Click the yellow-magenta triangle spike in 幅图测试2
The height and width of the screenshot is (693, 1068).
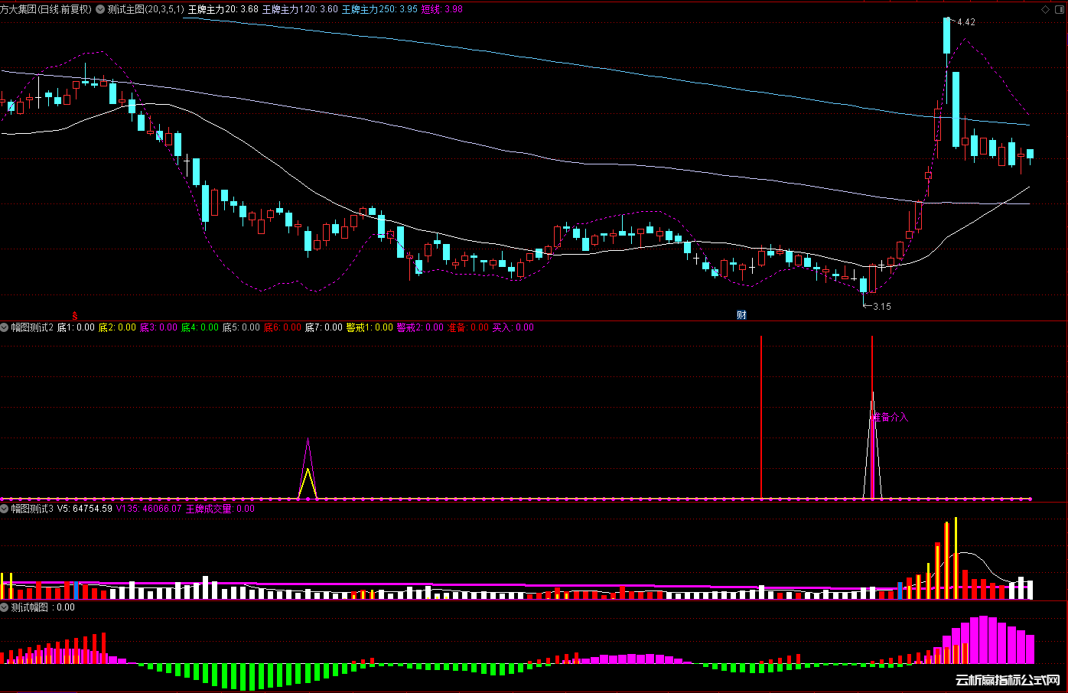308,470
